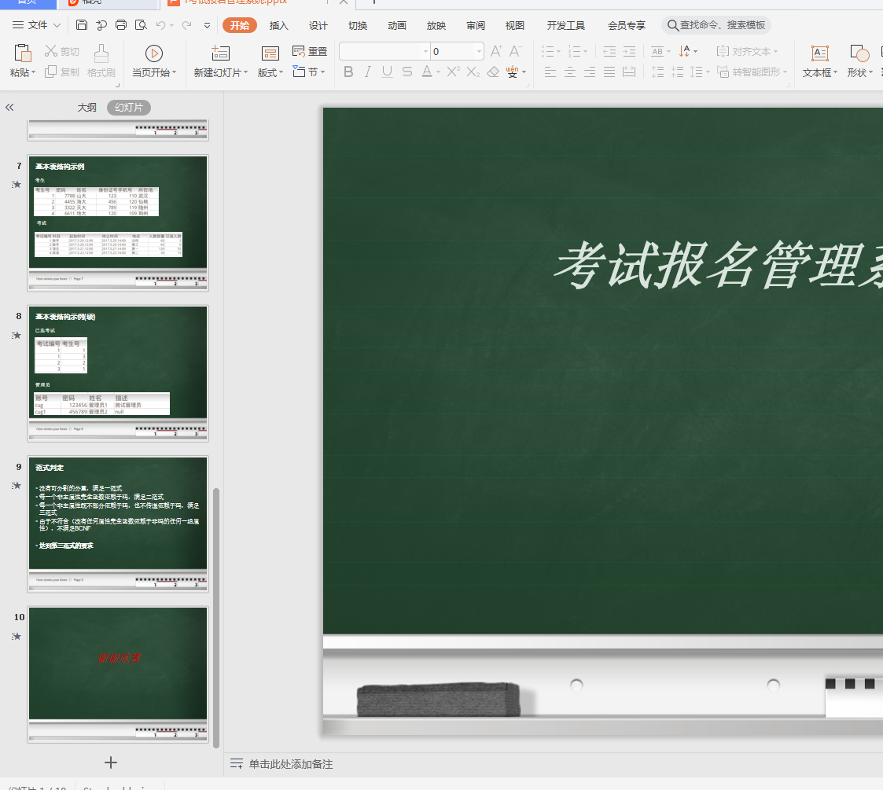The height and width of the screenshot is (790, 883).
Task: Select slide 8 thumbnail
Action: coord(118,373)
